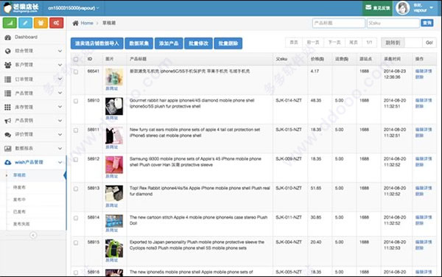
Task: Expand 综合管理 with its chevron
Action: coord(60,51)
